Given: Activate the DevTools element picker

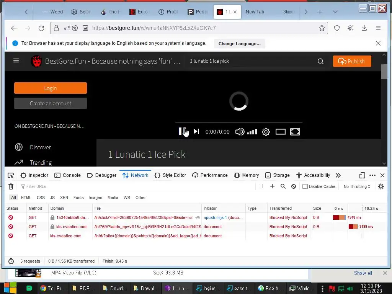Looking at the screenshot, I should click(11, 175).
